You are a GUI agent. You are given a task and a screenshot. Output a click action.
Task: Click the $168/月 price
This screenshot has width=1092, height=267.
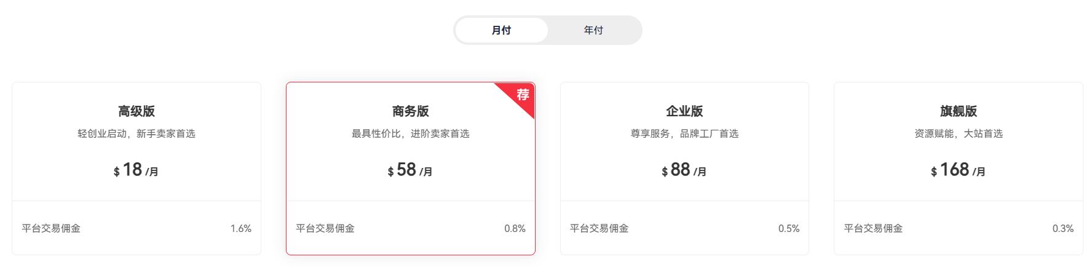point(958,170)
